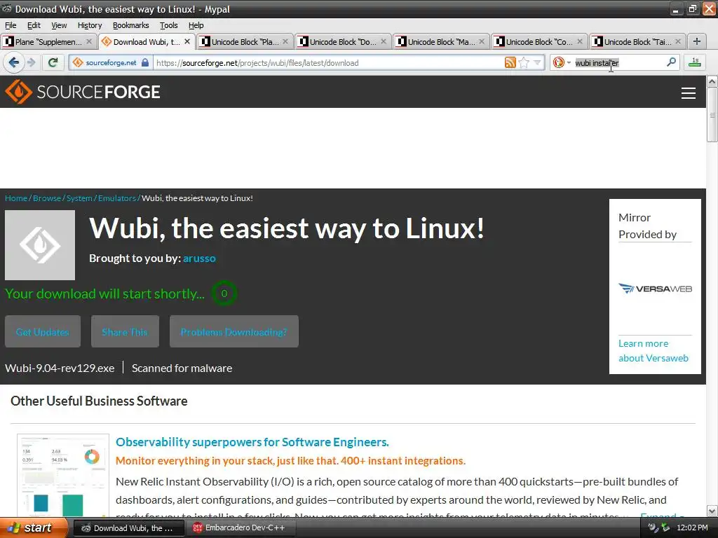Click the magnifier search icon
The image size is (718, 538).
[671, 62]
